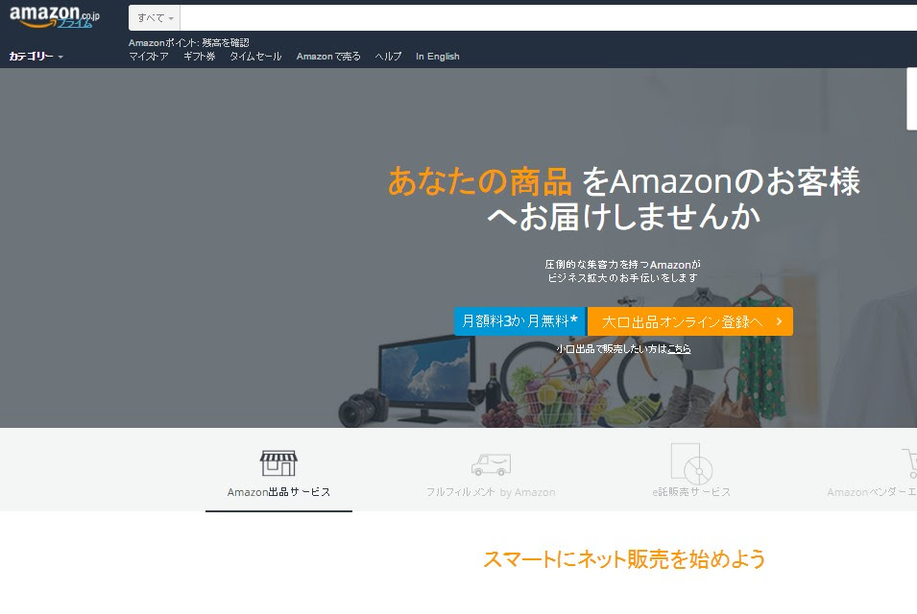Go to マイストア
The width and height of the screenshot is (917, 614).
(x=149, y=56)
